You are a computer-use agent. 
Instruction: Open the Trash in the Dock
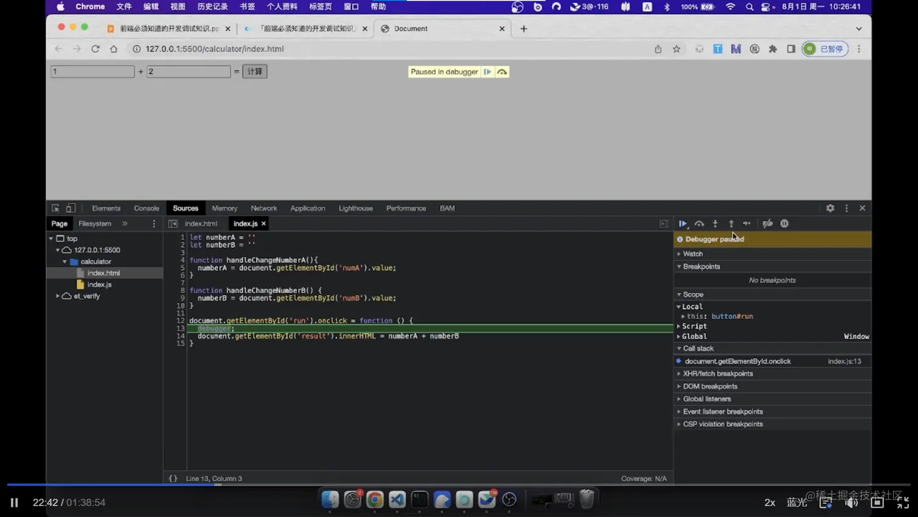click(x=586, y=499)
